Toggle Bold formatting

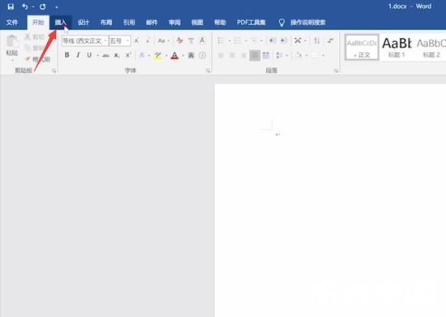pos(66,55)
